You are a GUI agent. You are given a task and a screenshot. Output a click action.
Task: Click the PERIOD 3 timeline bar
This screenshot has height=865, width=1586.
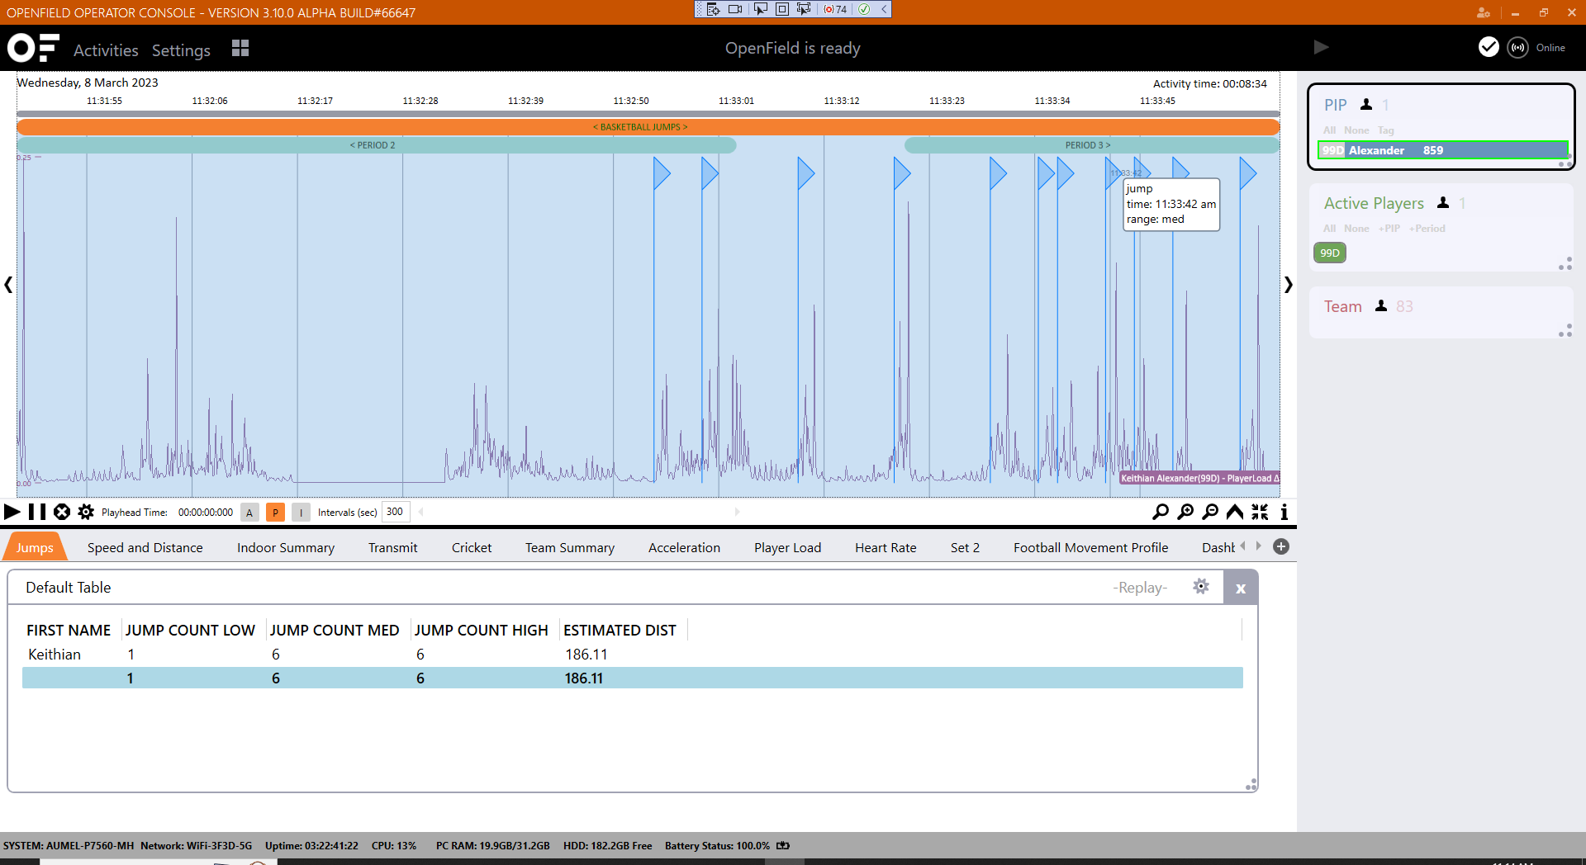pyautogui.click(x=1091, y=144)
